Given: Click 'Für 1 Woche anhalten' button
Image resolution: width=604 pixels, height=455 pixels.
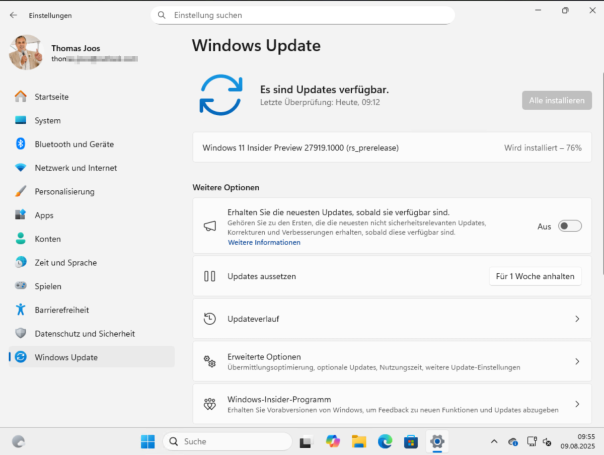Looking at the screenshot, I should 535,276.
